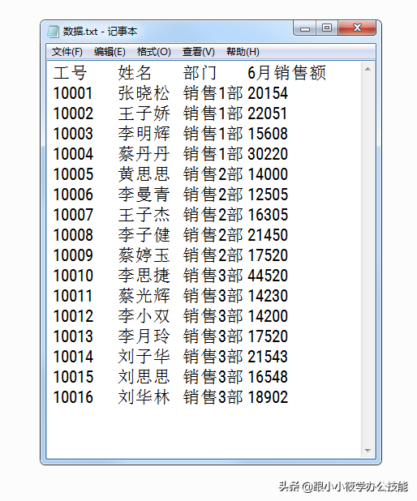Click the sales value 21450

point(268,235)
